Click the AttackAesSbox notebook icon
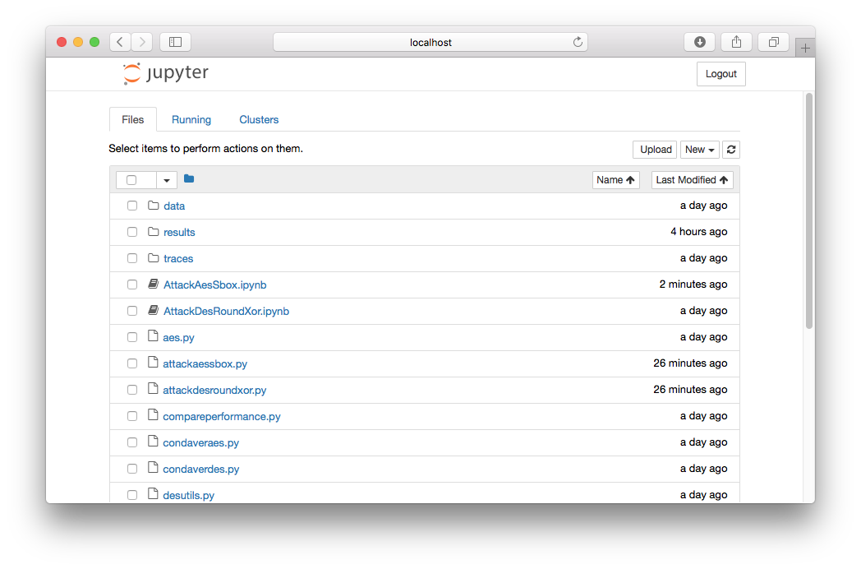861x569 pixels. (153, 284)
